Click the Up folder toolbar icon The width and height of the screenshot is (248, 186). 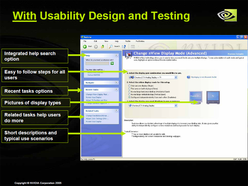tap(103, 46)
